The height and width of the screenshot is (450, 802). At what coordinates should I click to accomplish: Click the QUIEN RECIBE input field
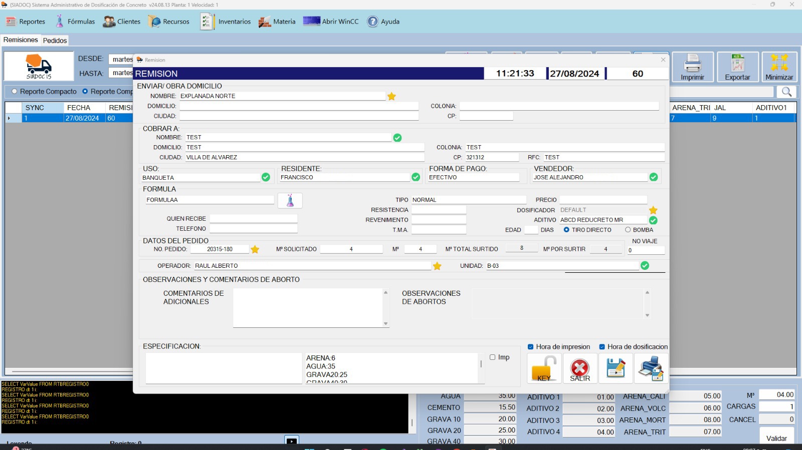click(253, 219)
